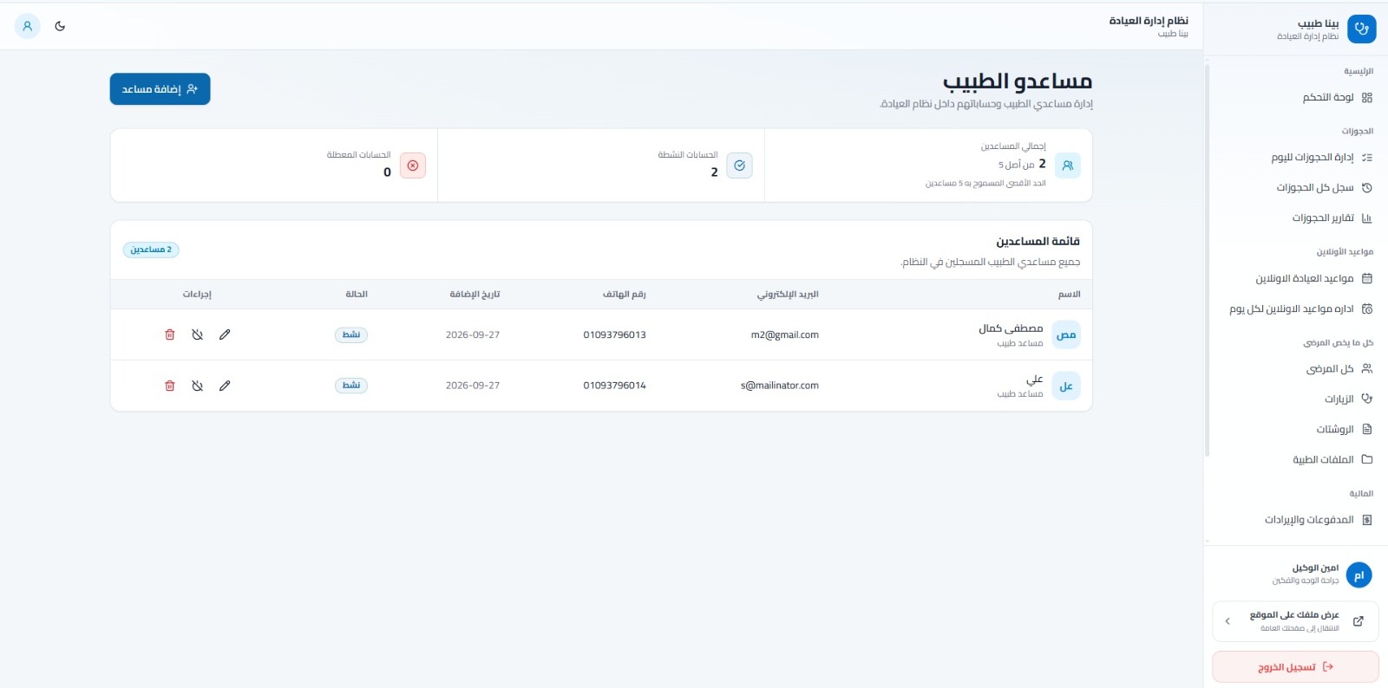Click the نظام إدارة العيادة header title
The width and height of the screenshot is (1388, 688).
1149,21
